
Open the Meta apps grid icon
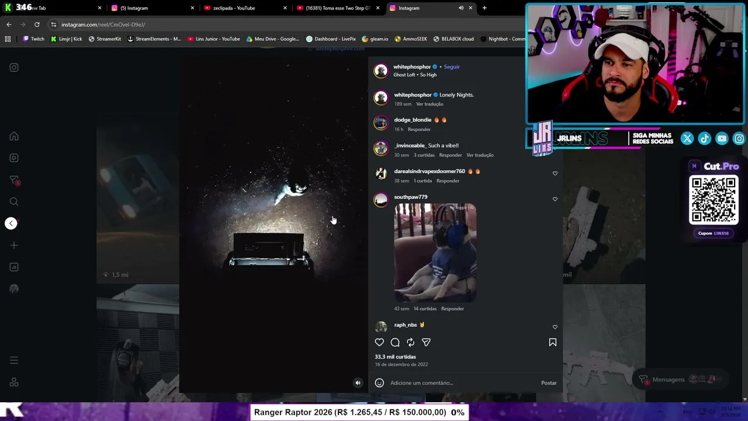[14, 382]
